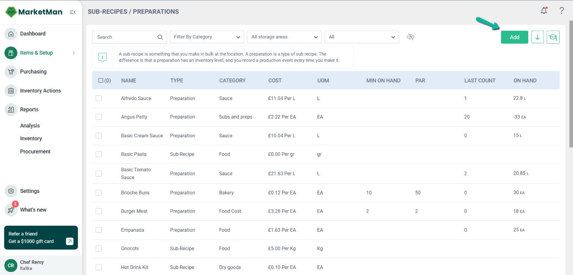Collapse sidebar using the menu toggle icon
573x275 pixels.
click(x=73, y=12)
